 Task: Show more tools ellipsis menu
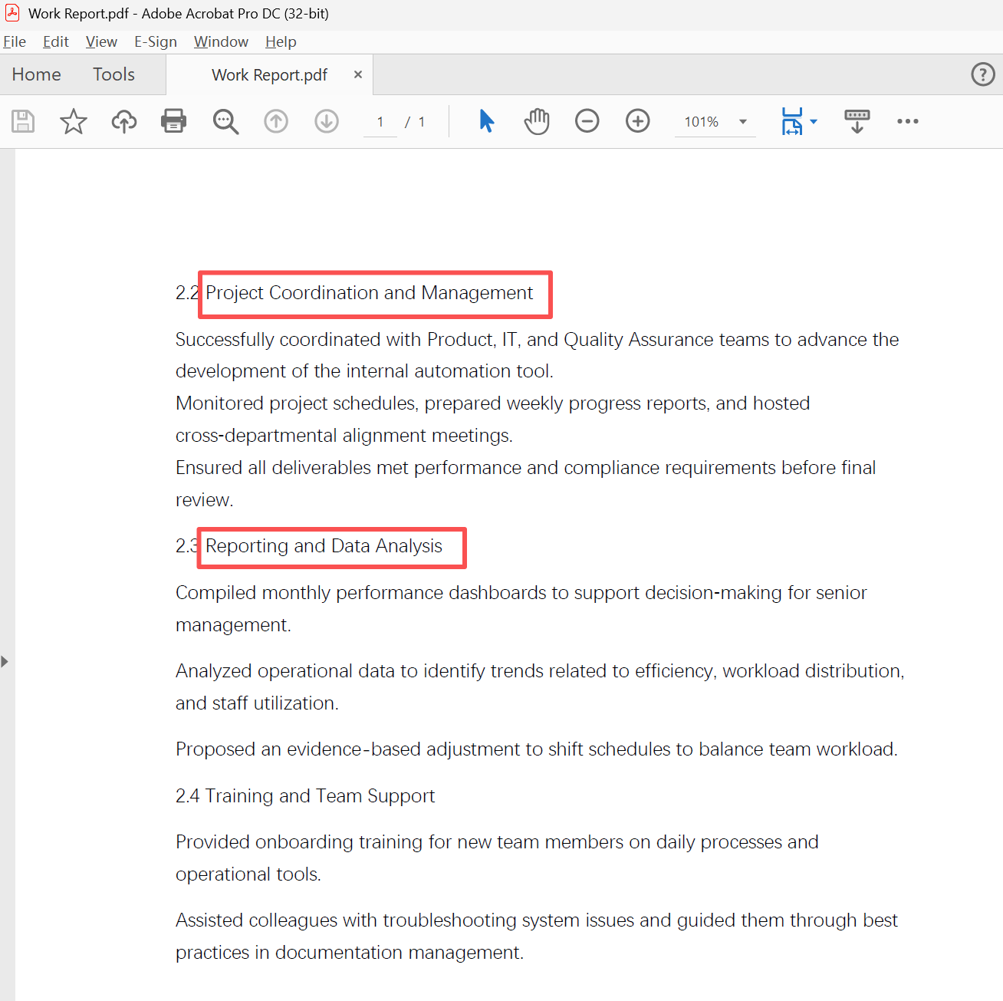point(908,121)
